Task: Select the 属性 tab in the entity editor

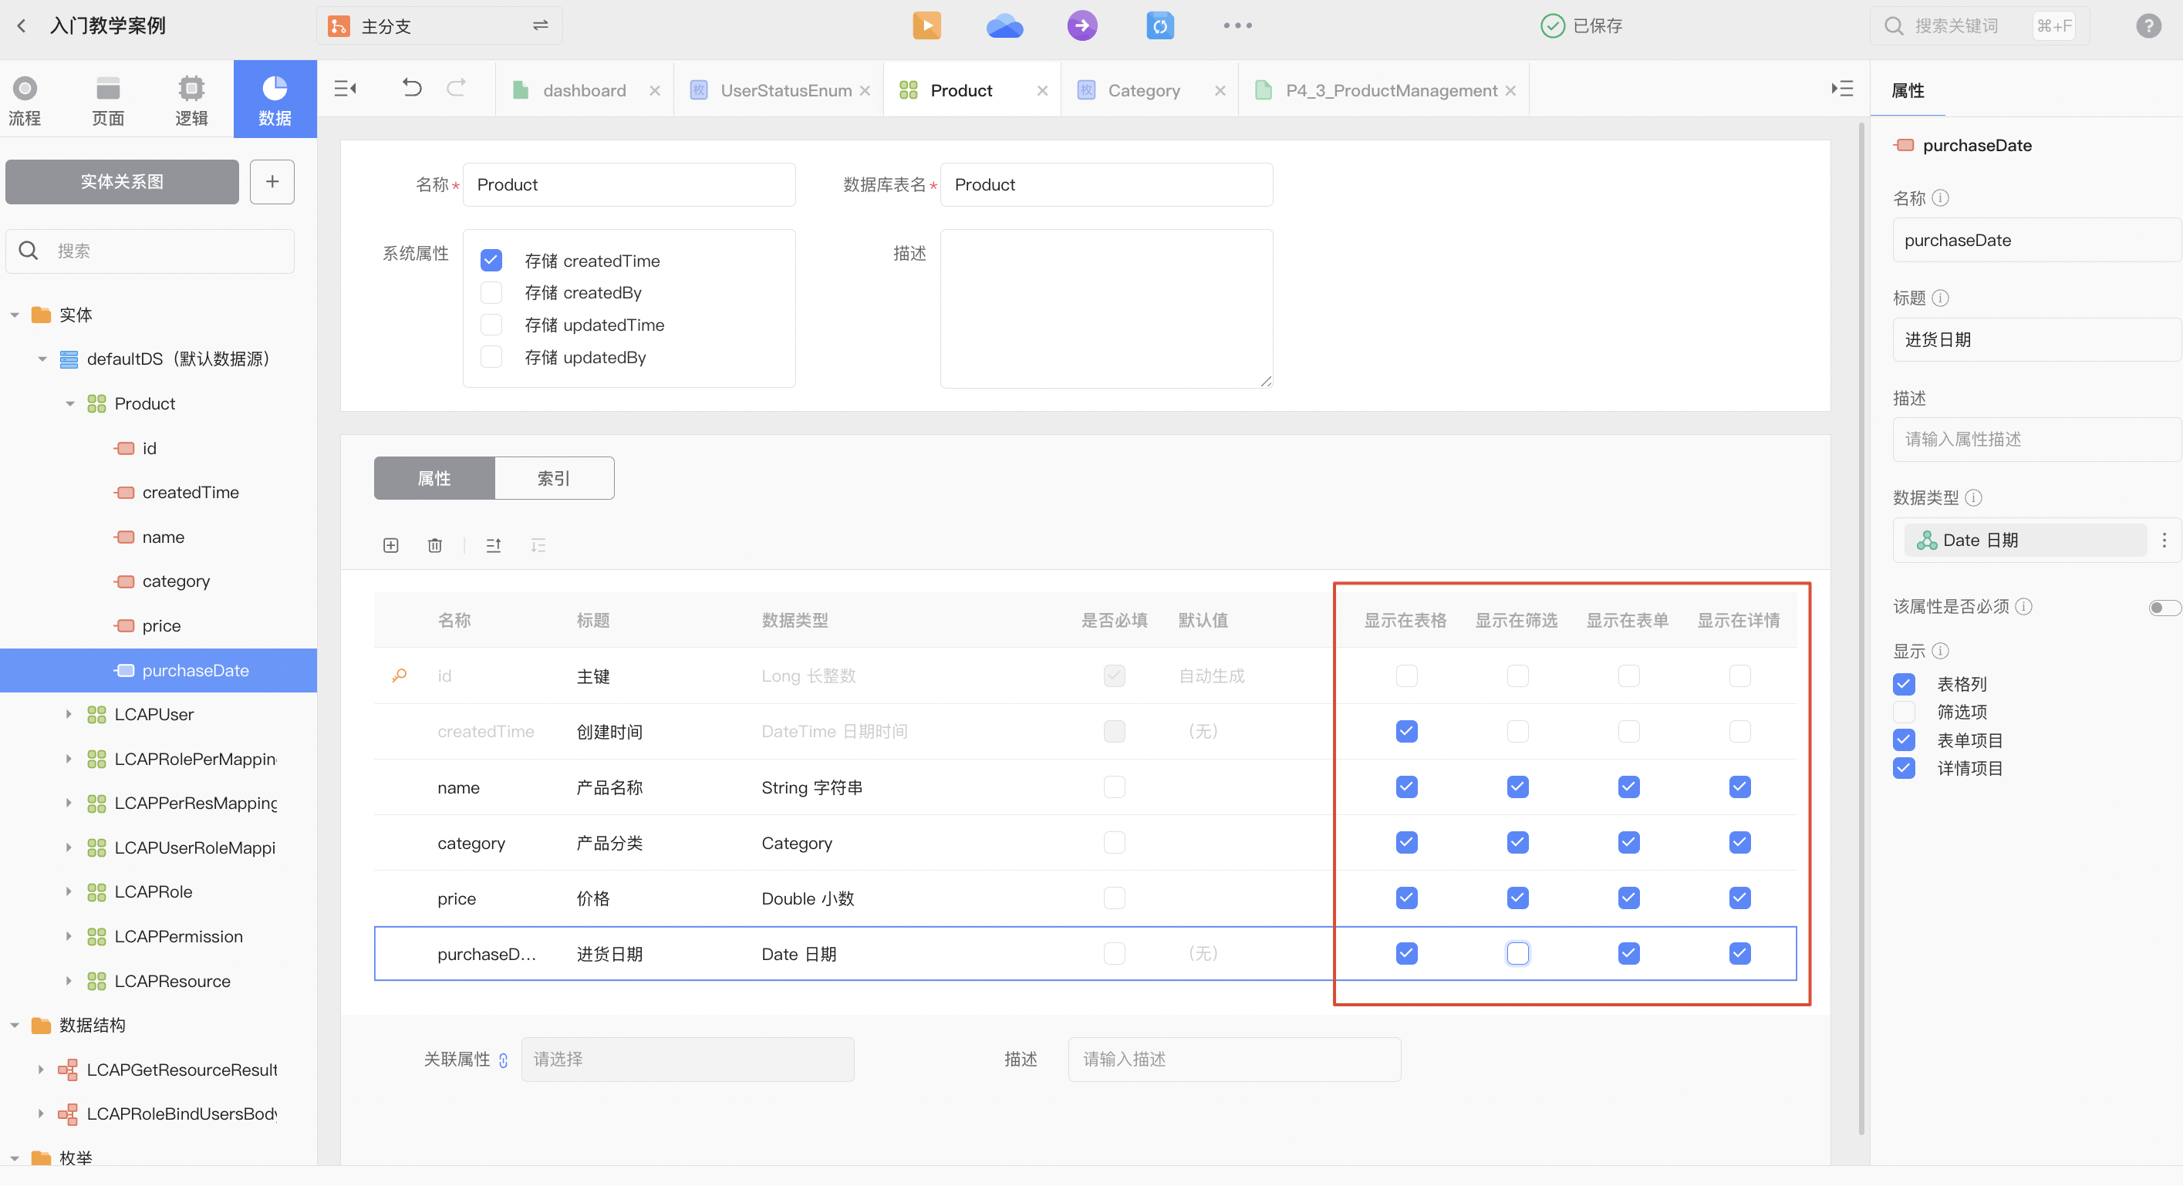Action: 434,478
